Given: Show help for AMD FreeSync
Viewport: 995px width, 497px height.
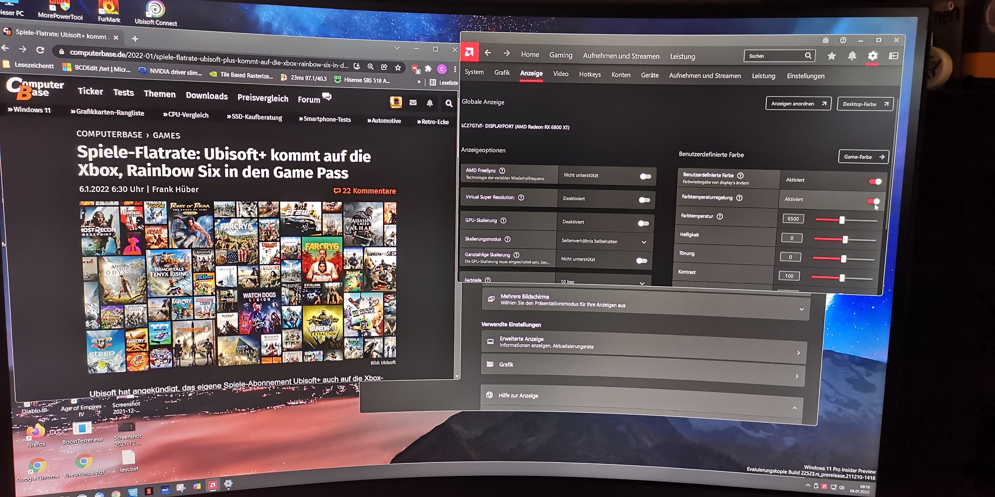Looking at the screenshot, I should [x=502, y=171].
